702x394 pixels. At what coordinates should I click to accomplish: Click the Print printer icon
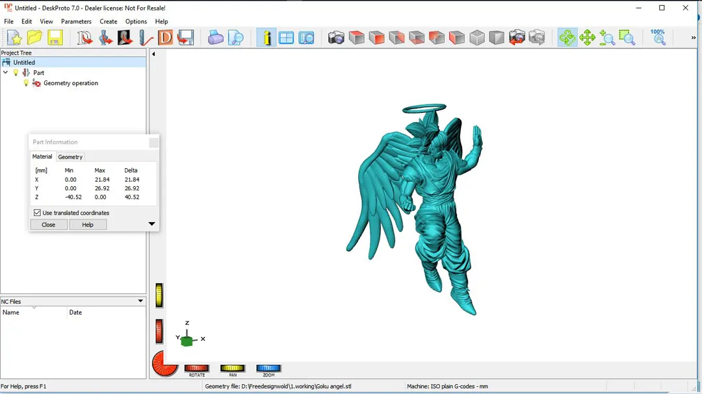coord(215,38)
